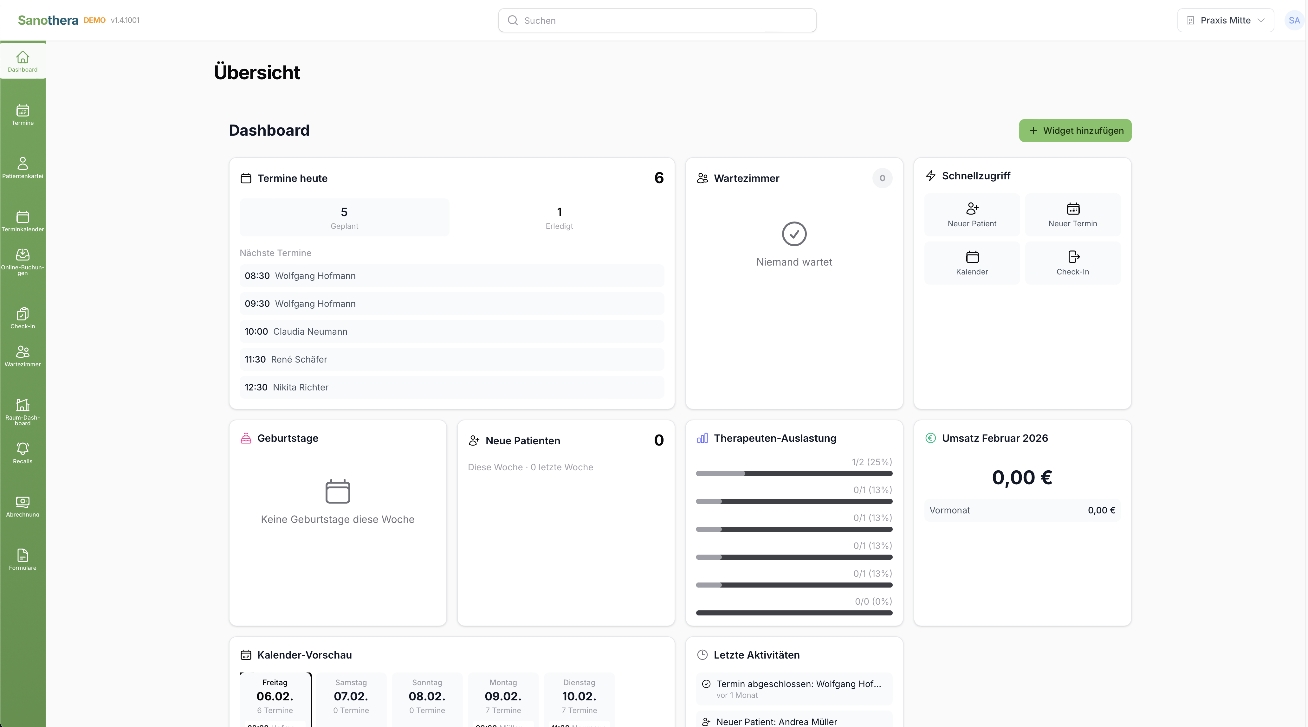Click the Wartezimmer count badge showing 0

[882, 178]
